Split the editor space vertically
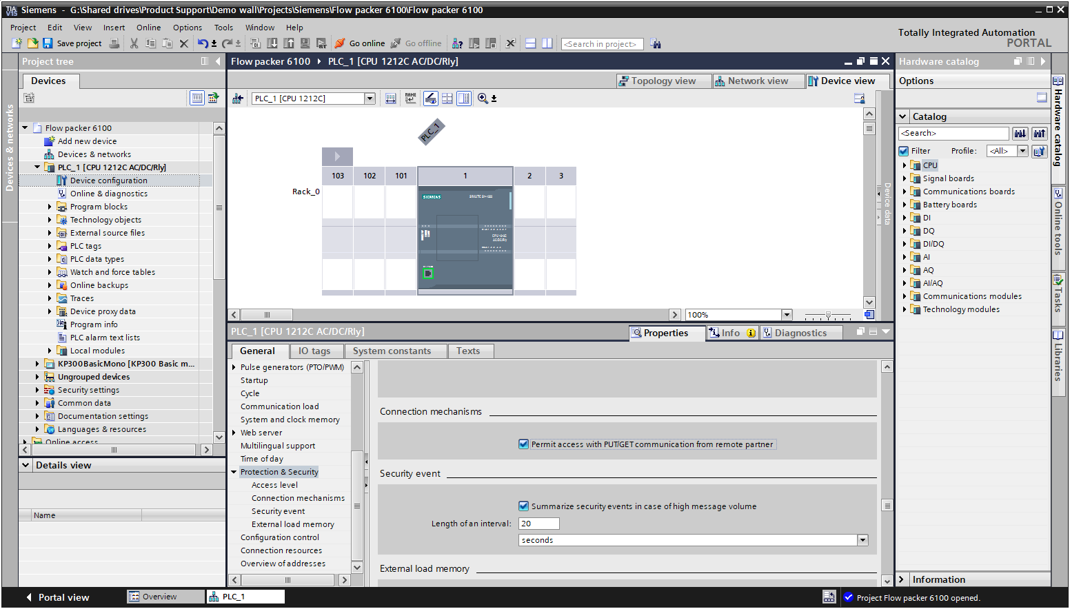Viewport: 1070px width, 609px height. click(547, 43)
